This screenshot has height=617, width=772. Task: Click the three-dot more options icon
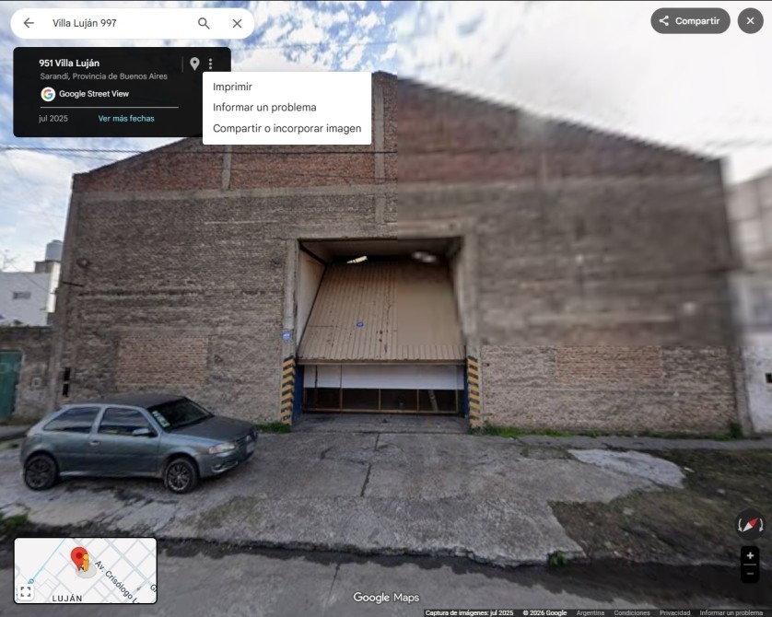[210, 64]
